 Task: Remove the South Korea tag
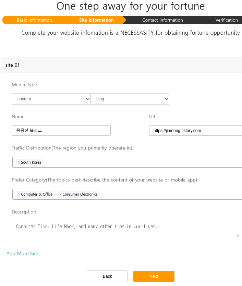(19, 162)
